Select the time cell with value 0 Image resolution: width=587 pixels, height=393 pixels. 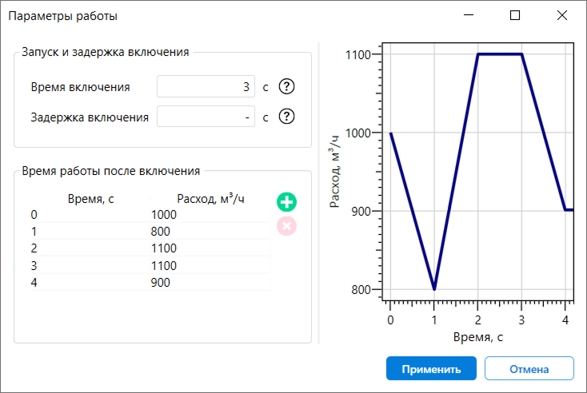tap(90, 215)
